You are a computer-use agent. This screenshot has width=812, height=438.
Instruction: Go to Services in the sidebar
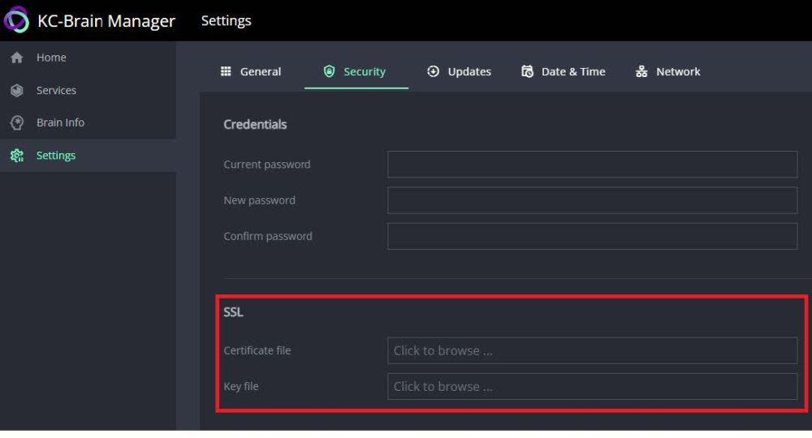(56, 90)
